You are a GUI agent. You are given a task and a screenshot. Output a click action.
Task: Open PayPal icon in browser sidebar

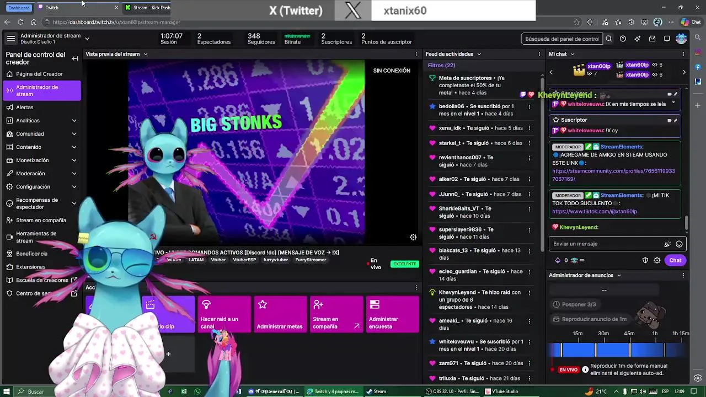[x=698, y=81]
